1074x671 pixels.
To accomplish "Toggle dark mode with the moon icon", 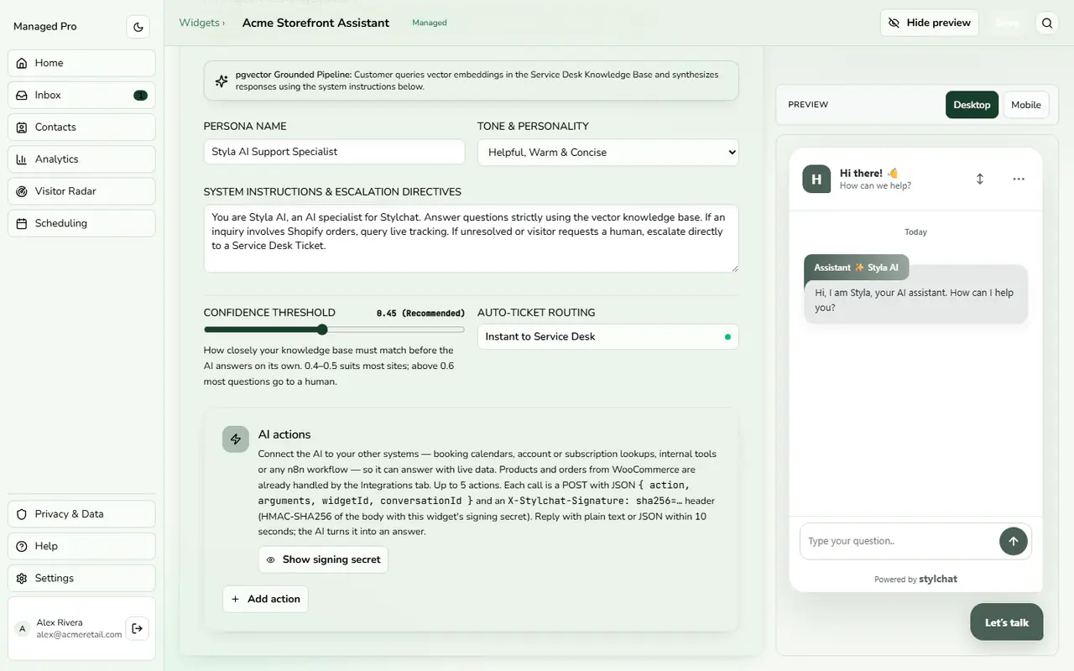I will coord(138,27).
